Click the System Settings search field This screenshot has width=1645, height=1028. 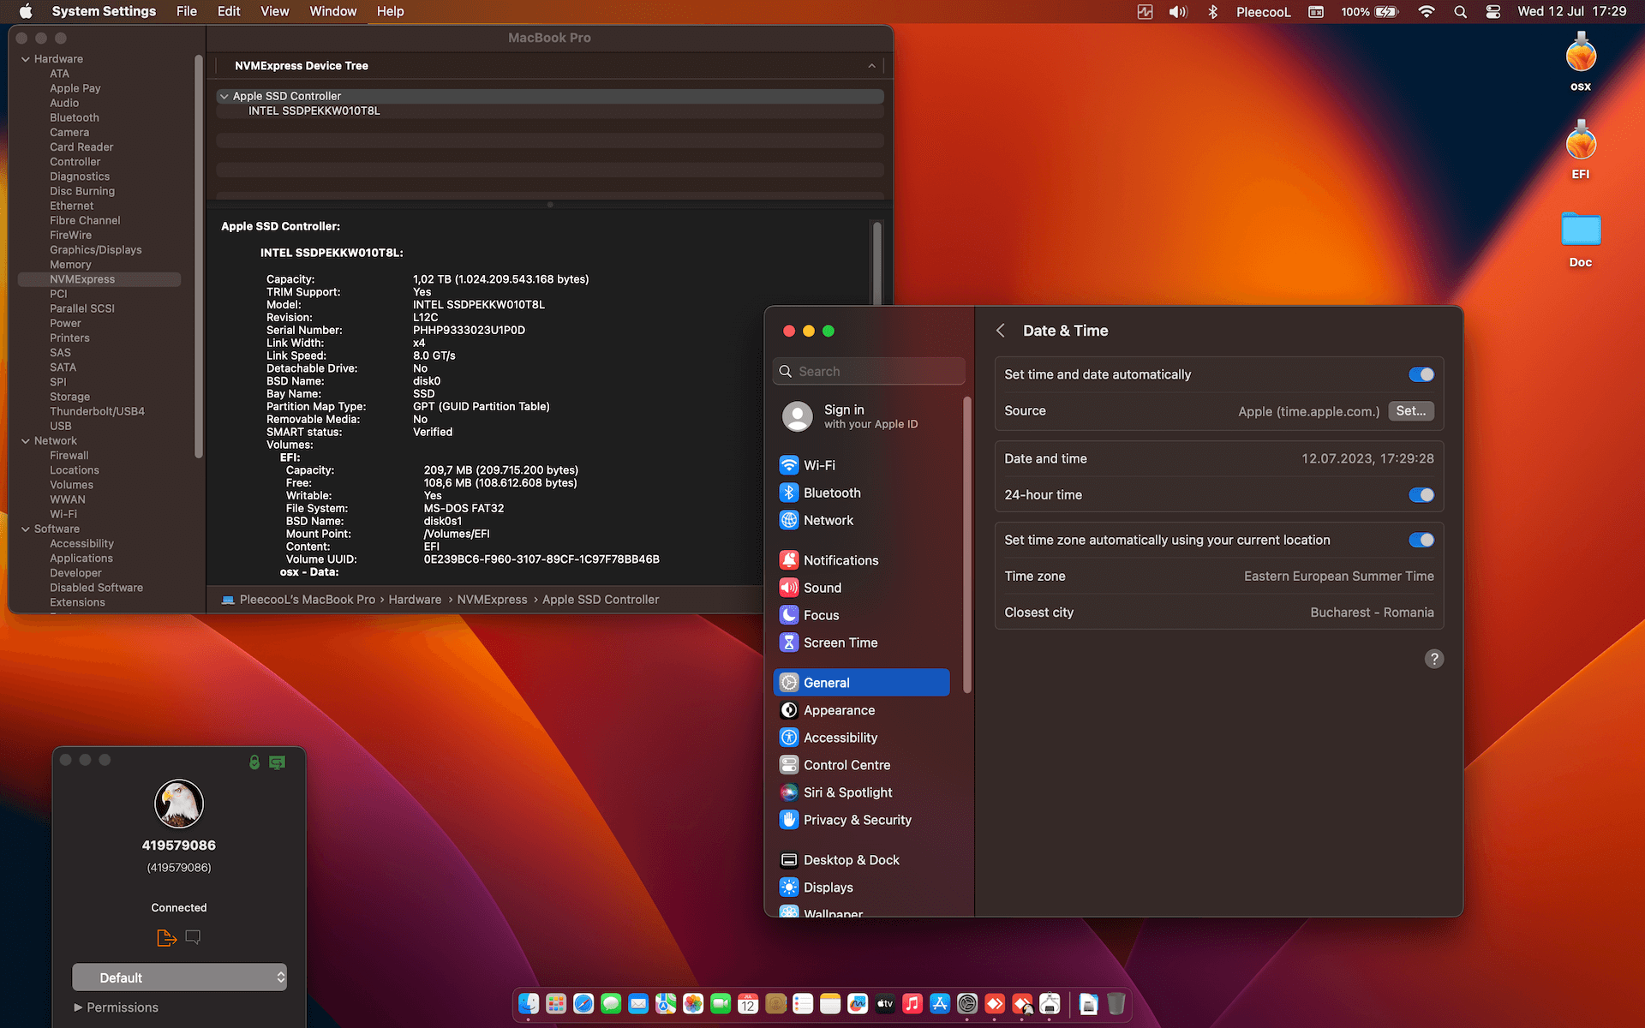(x=869, y=371)
